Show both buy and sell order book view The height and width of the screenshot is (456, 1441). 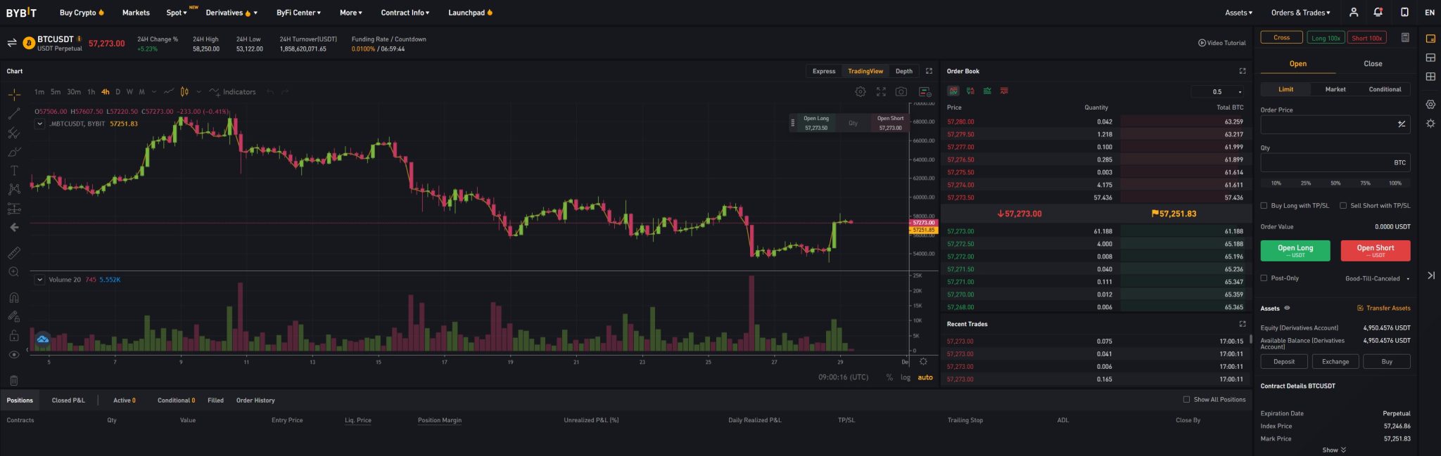953,91
